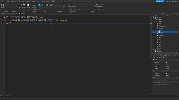This screenshot has width=179, height=100.
Task: Expand the Players tree node
Action: tap(153, 50)
